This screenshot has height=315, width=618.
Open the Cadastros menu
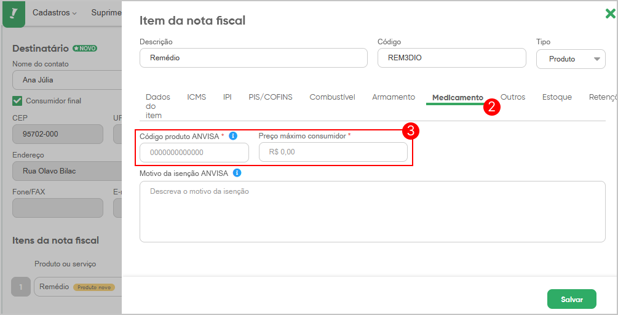[x=54, y=13]
